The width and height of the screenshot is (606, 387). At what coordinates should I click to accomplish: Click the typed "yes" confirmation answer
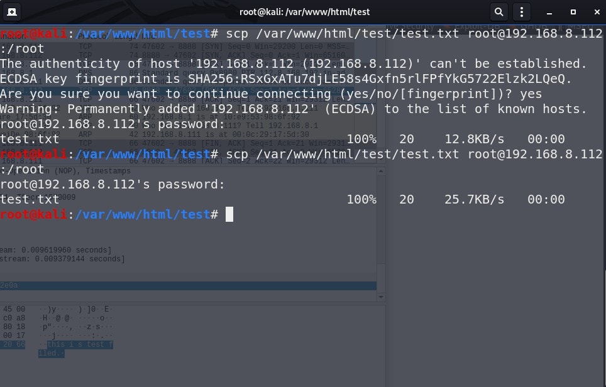(x=531, y=94)
